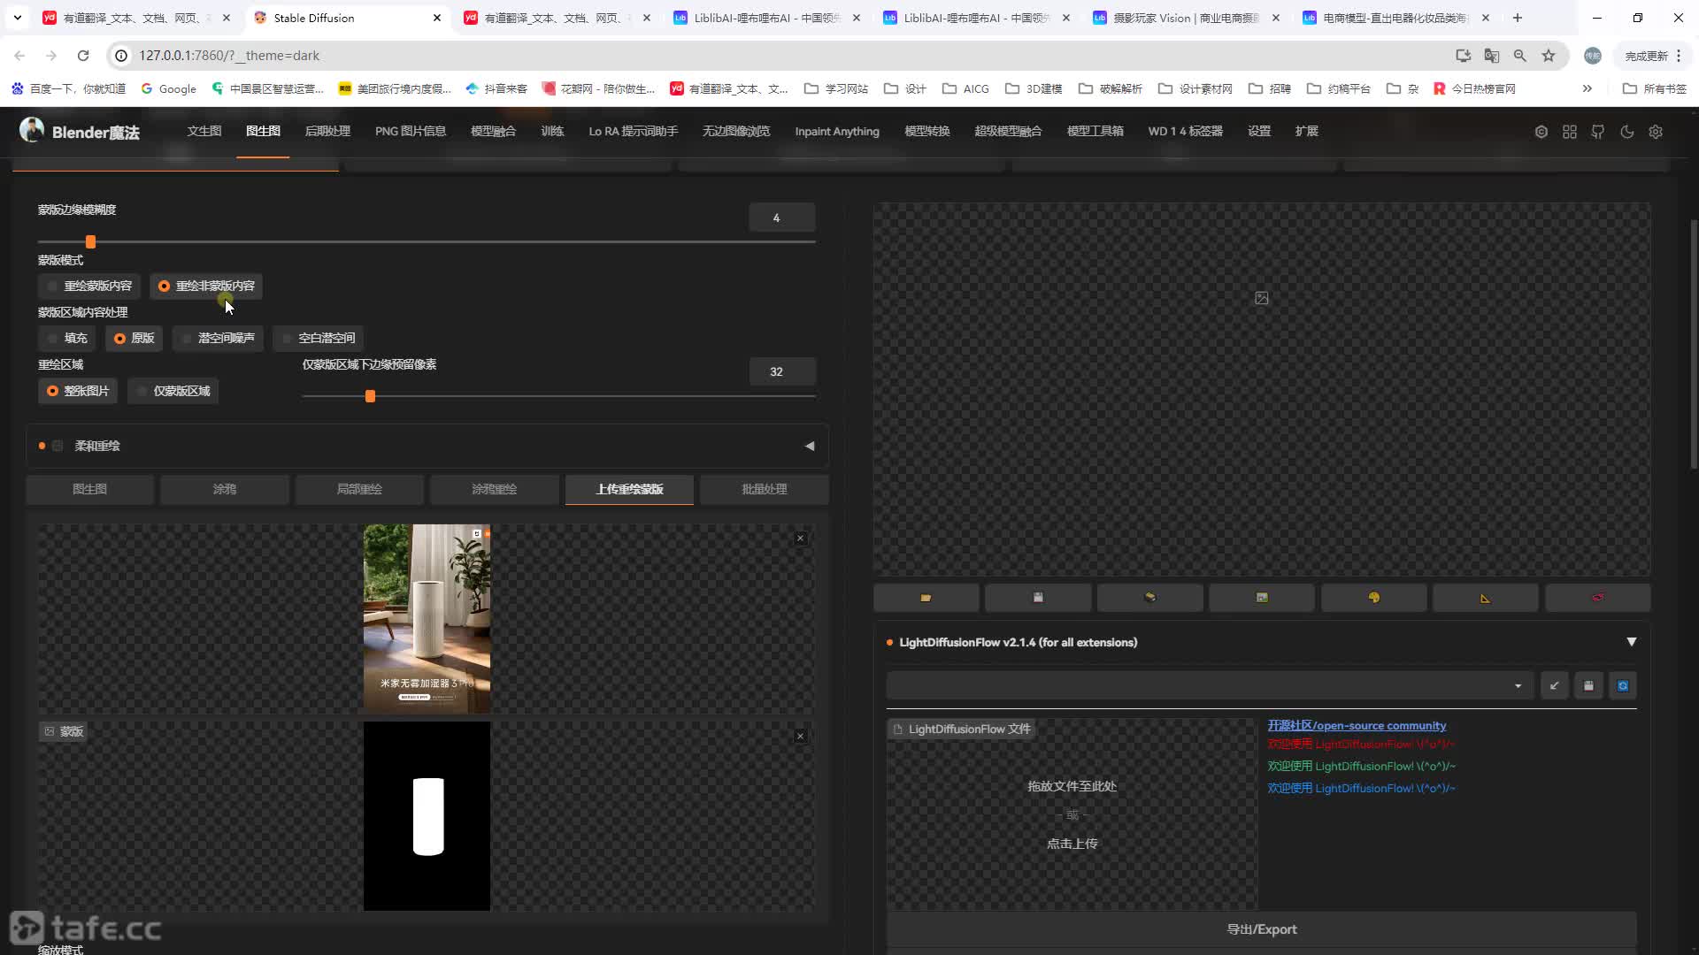Click 点击上传 to upload a LightDiffusionFlow file
Viewport: 1699px width, 955px height.
tap(1072, 844)
